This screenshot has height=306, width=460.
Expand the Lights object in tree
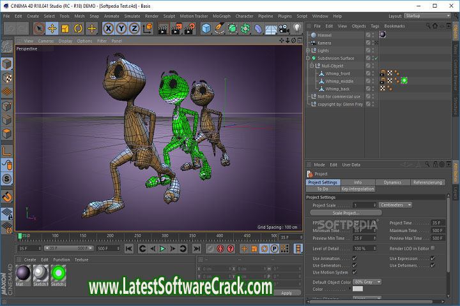308,50
